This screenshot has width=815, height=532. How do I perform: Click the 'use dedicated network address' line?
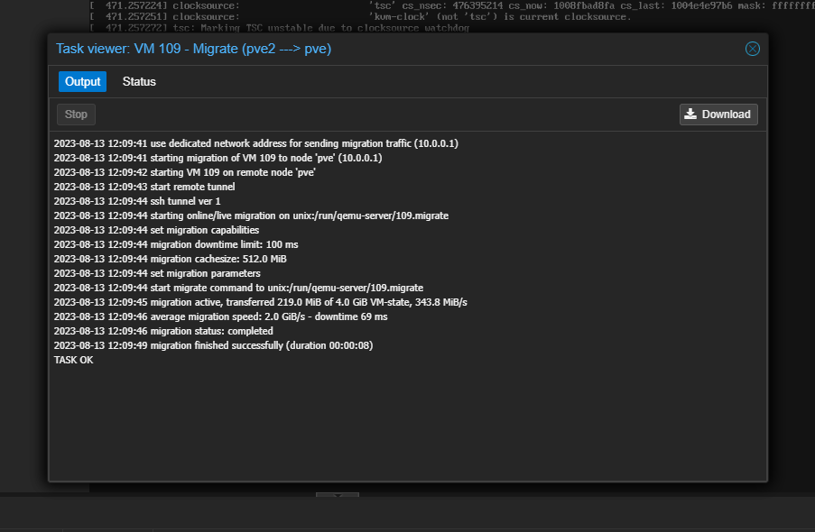(256, 143)
